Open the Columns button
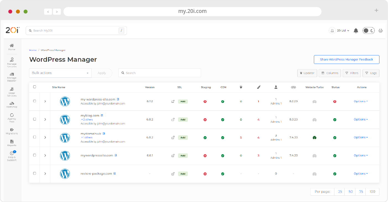This screenshot has height=202, width=388. tap(330, 73)
